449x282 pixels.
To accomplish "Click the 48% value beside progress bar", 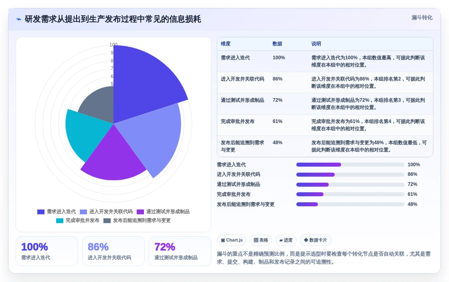I will pos(413,204).
